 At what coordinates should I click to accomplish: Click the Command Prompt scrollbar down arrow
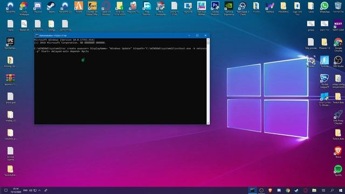[x=208, y=123]
